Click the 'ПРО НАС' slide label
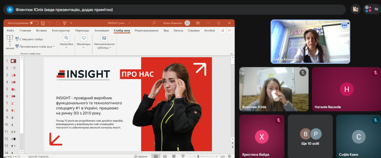This screenshot has height=158, width=381. 138,74
